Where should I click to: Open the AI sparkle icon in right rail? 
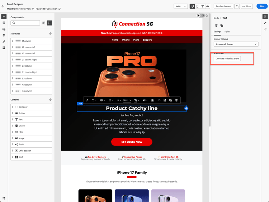[265, 23]
